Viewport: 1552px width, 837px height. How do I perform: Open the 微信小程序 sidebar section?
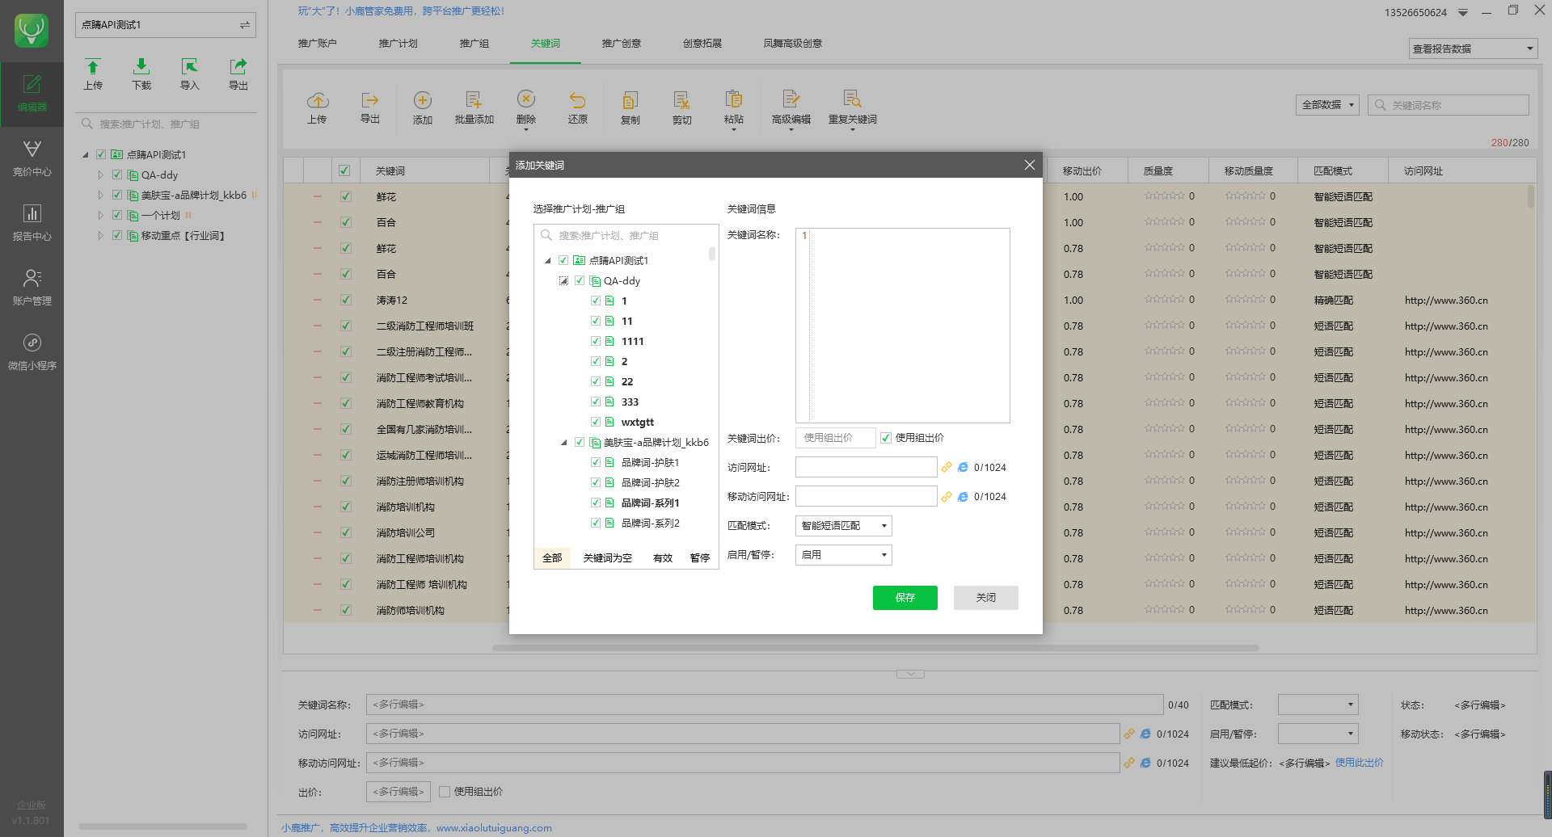[x=32, y=352]
